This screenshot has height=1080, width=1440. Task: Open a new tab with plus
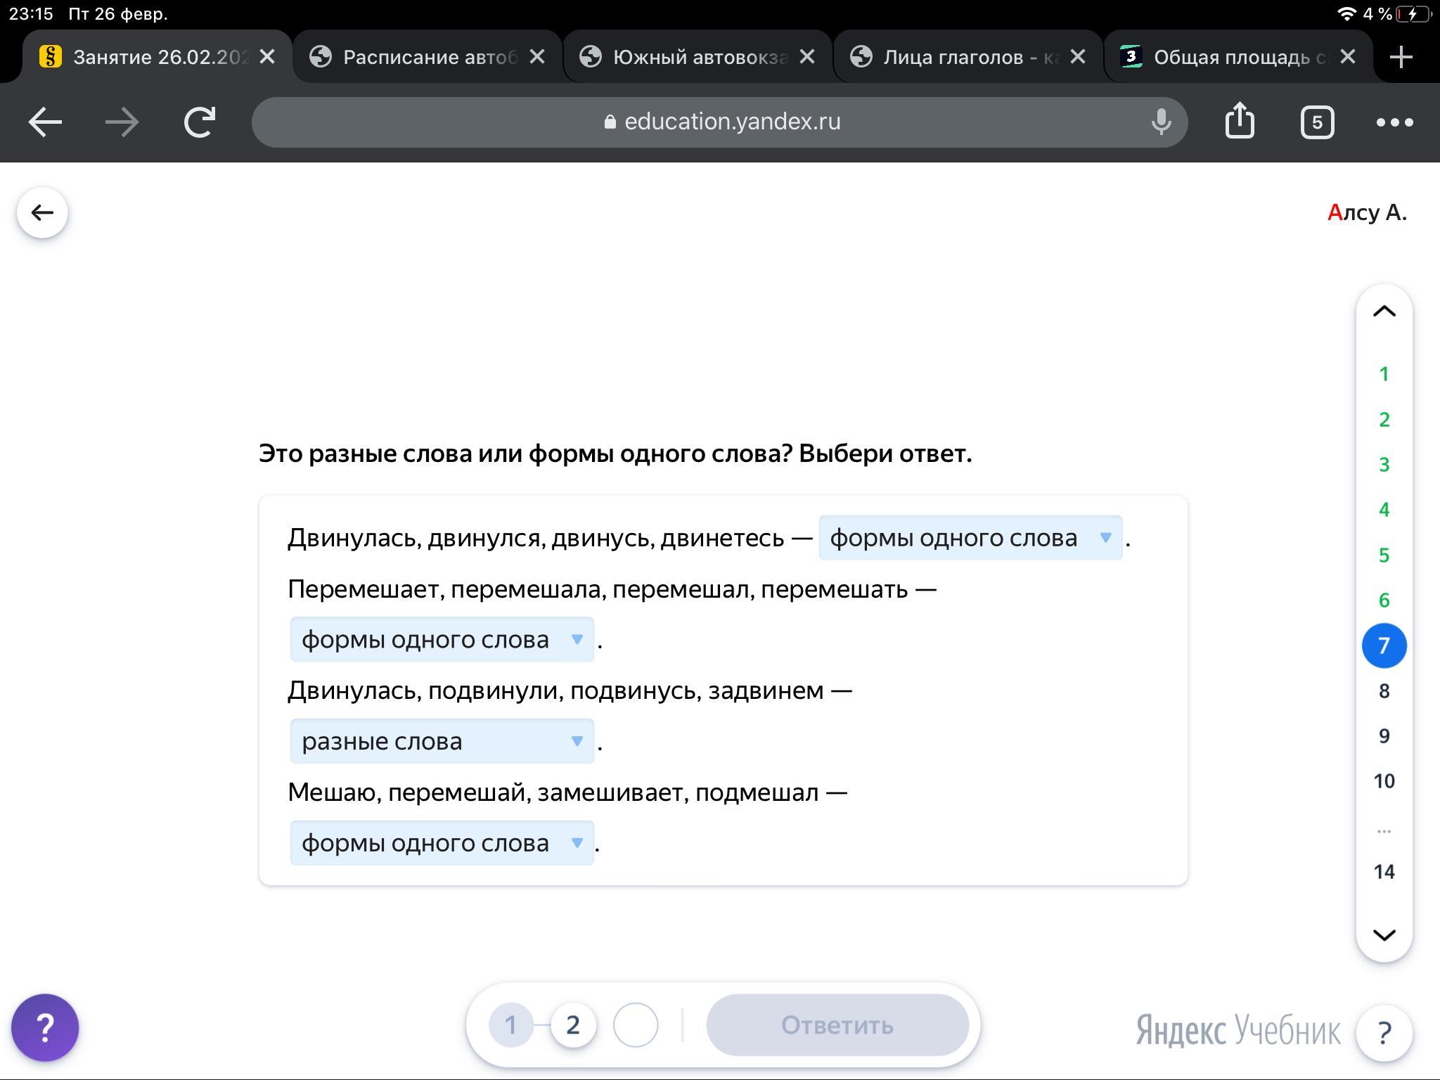point(1401,57)
